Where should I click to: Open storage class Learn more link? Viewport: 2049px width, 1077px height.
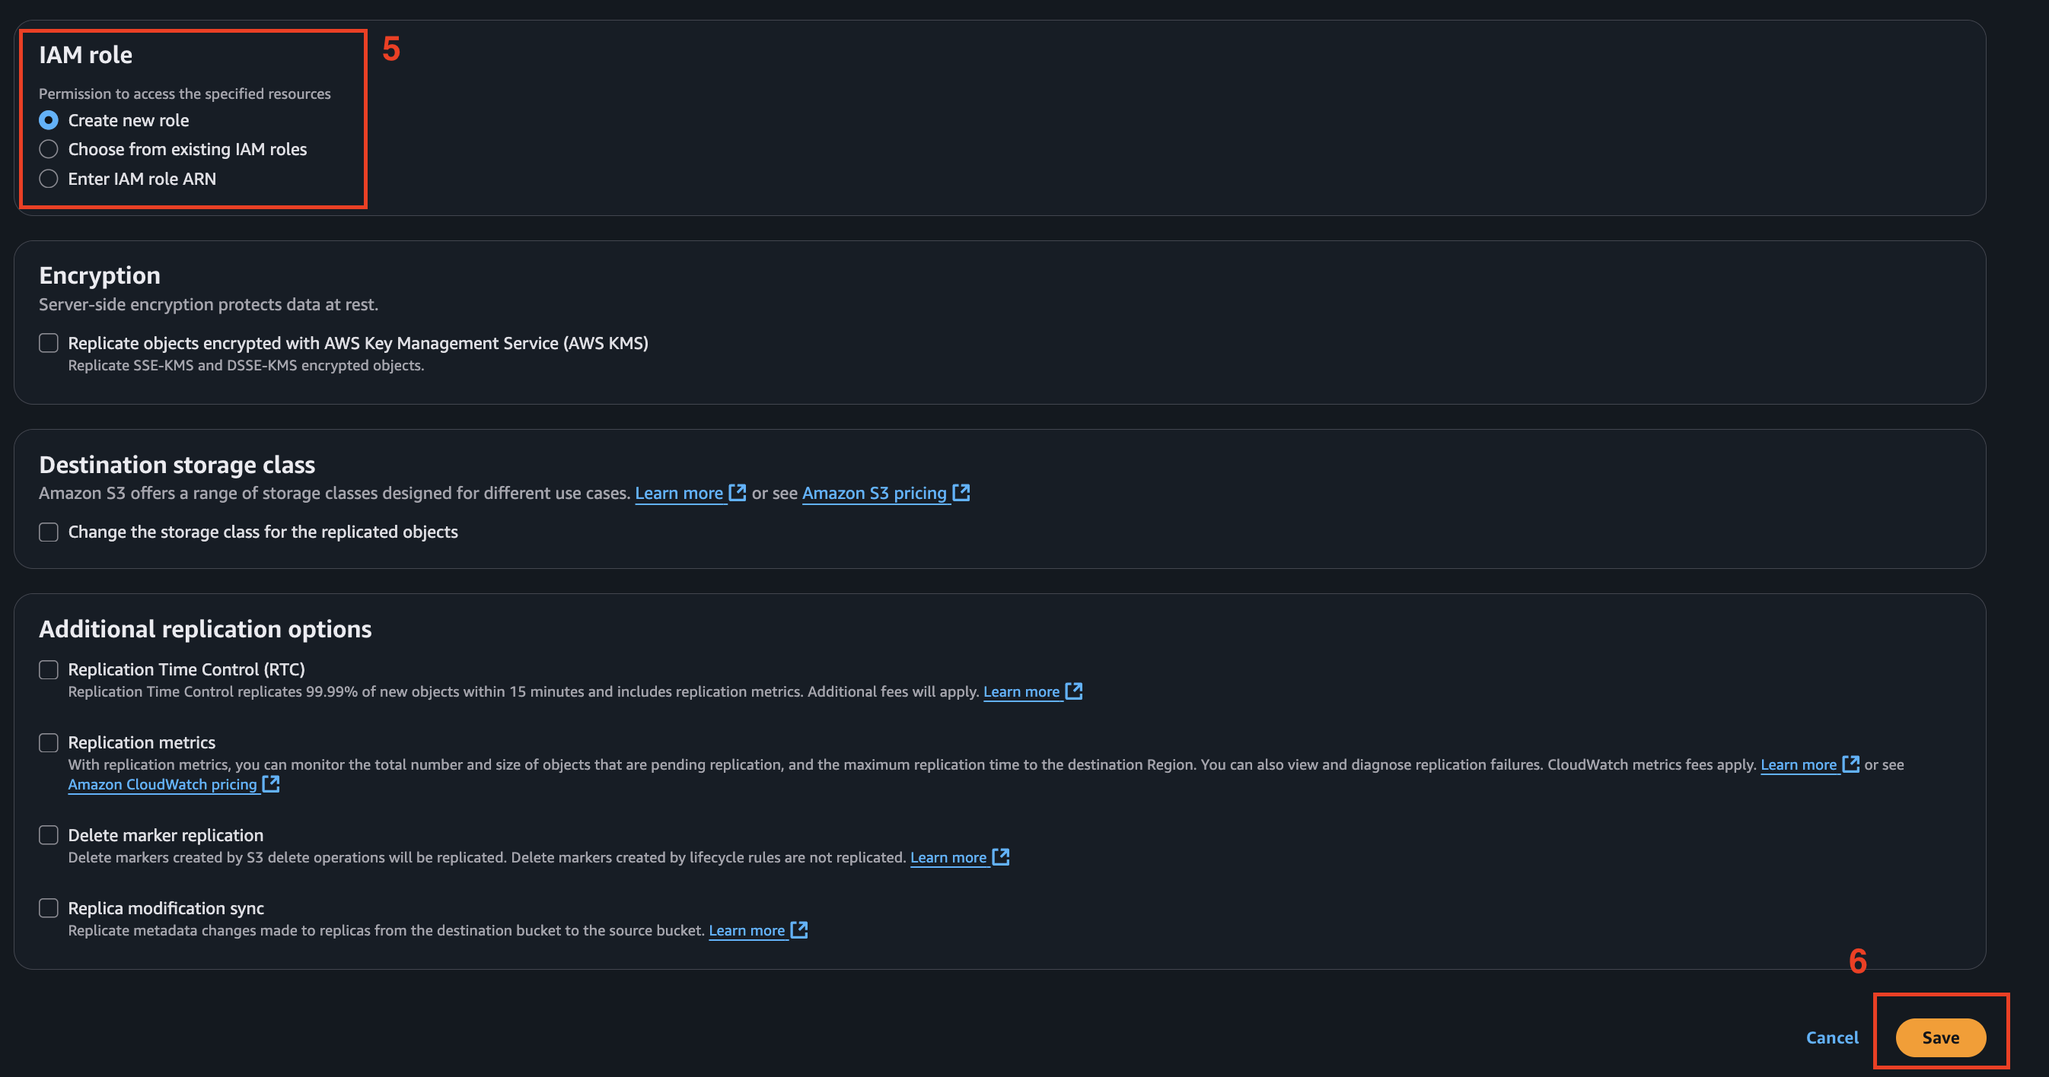tap(678, 494)
